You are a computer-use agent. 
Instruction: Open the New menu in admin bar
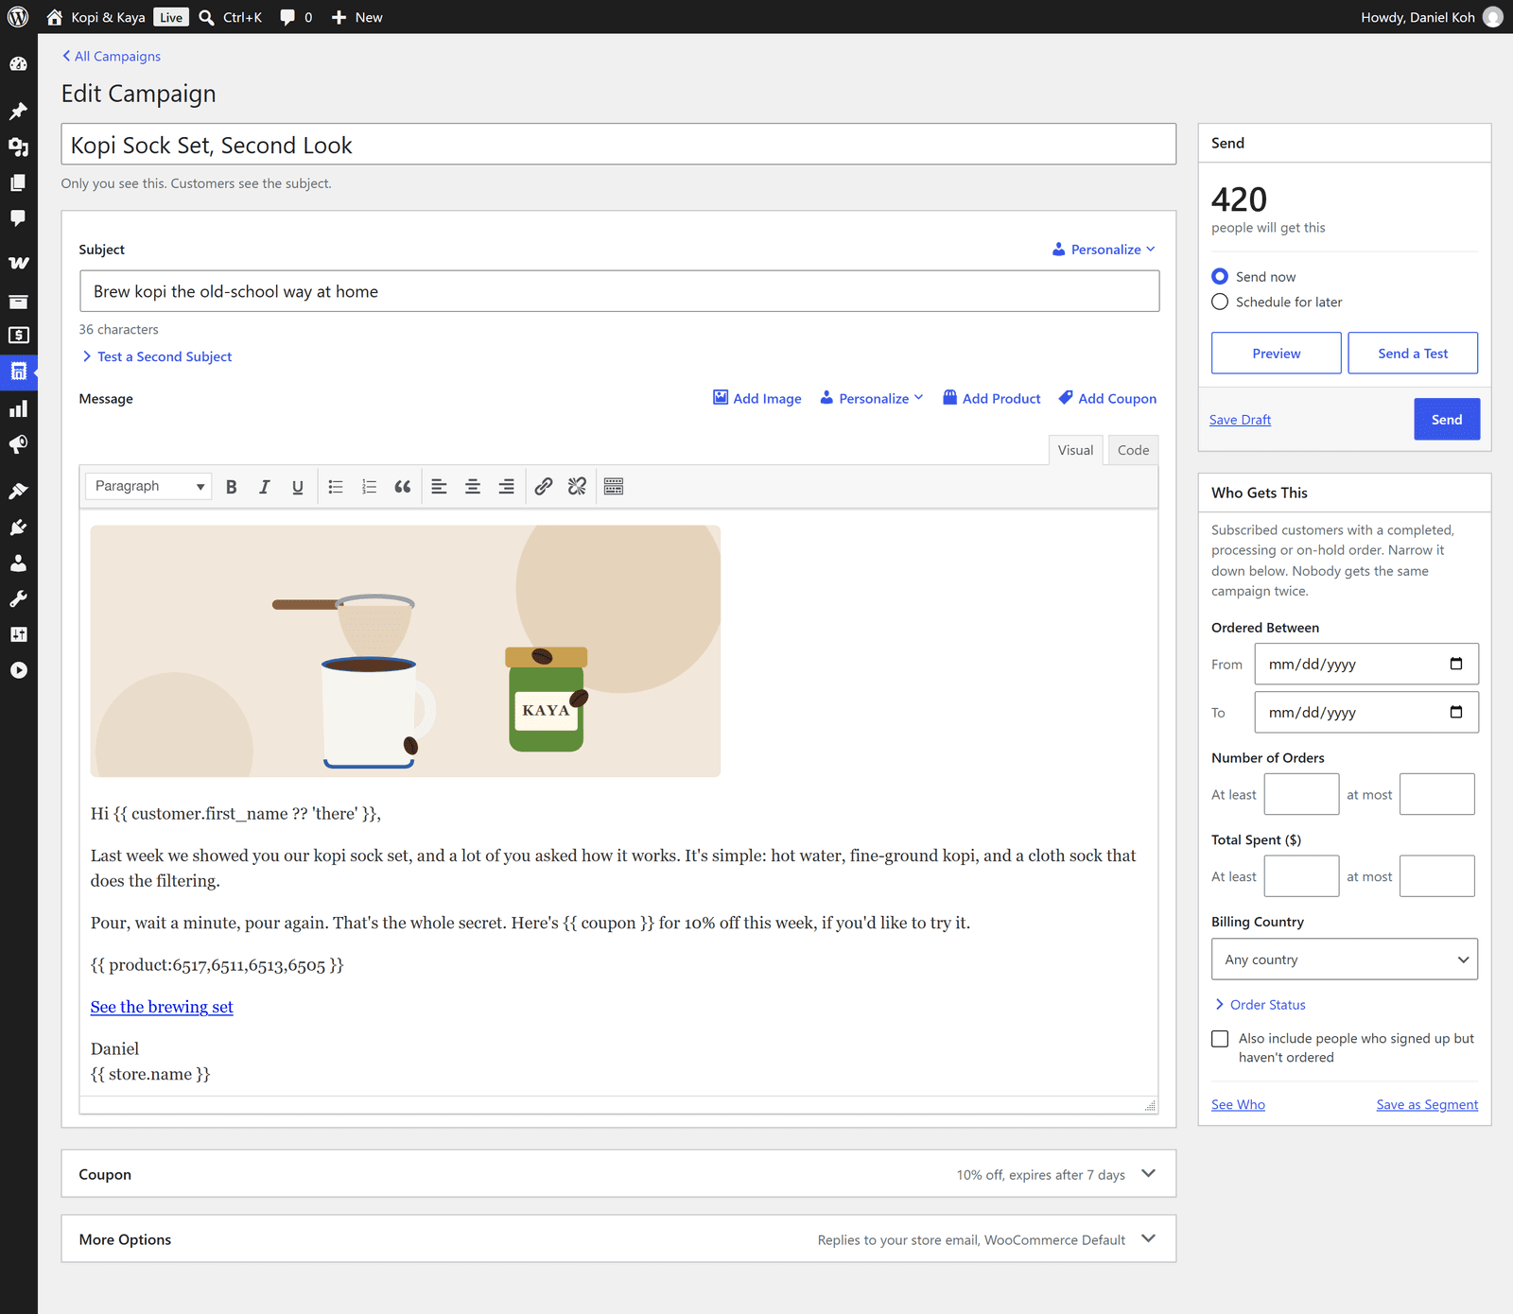tap(357, 17)
